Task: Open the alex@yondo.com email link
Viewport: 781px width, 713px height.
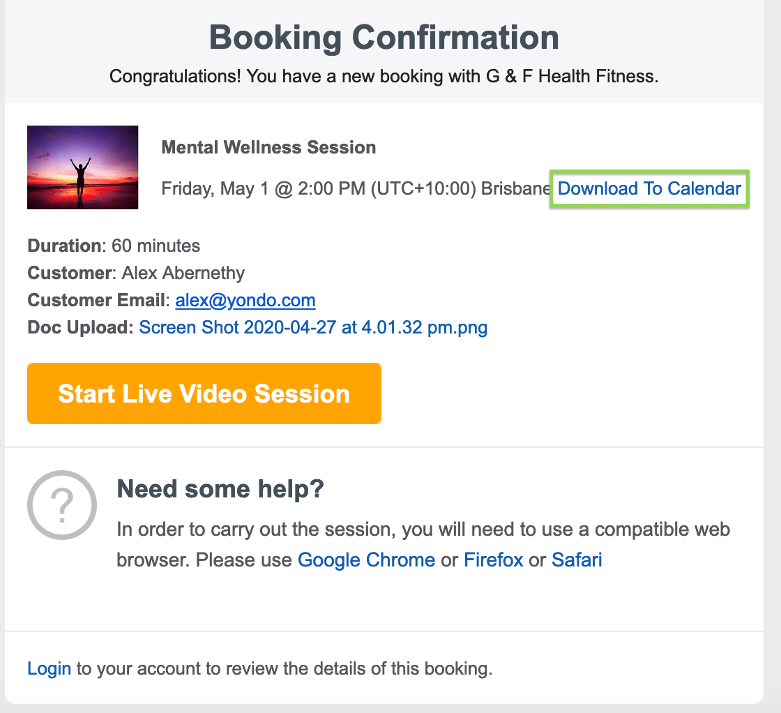Action: coord(245,301)
